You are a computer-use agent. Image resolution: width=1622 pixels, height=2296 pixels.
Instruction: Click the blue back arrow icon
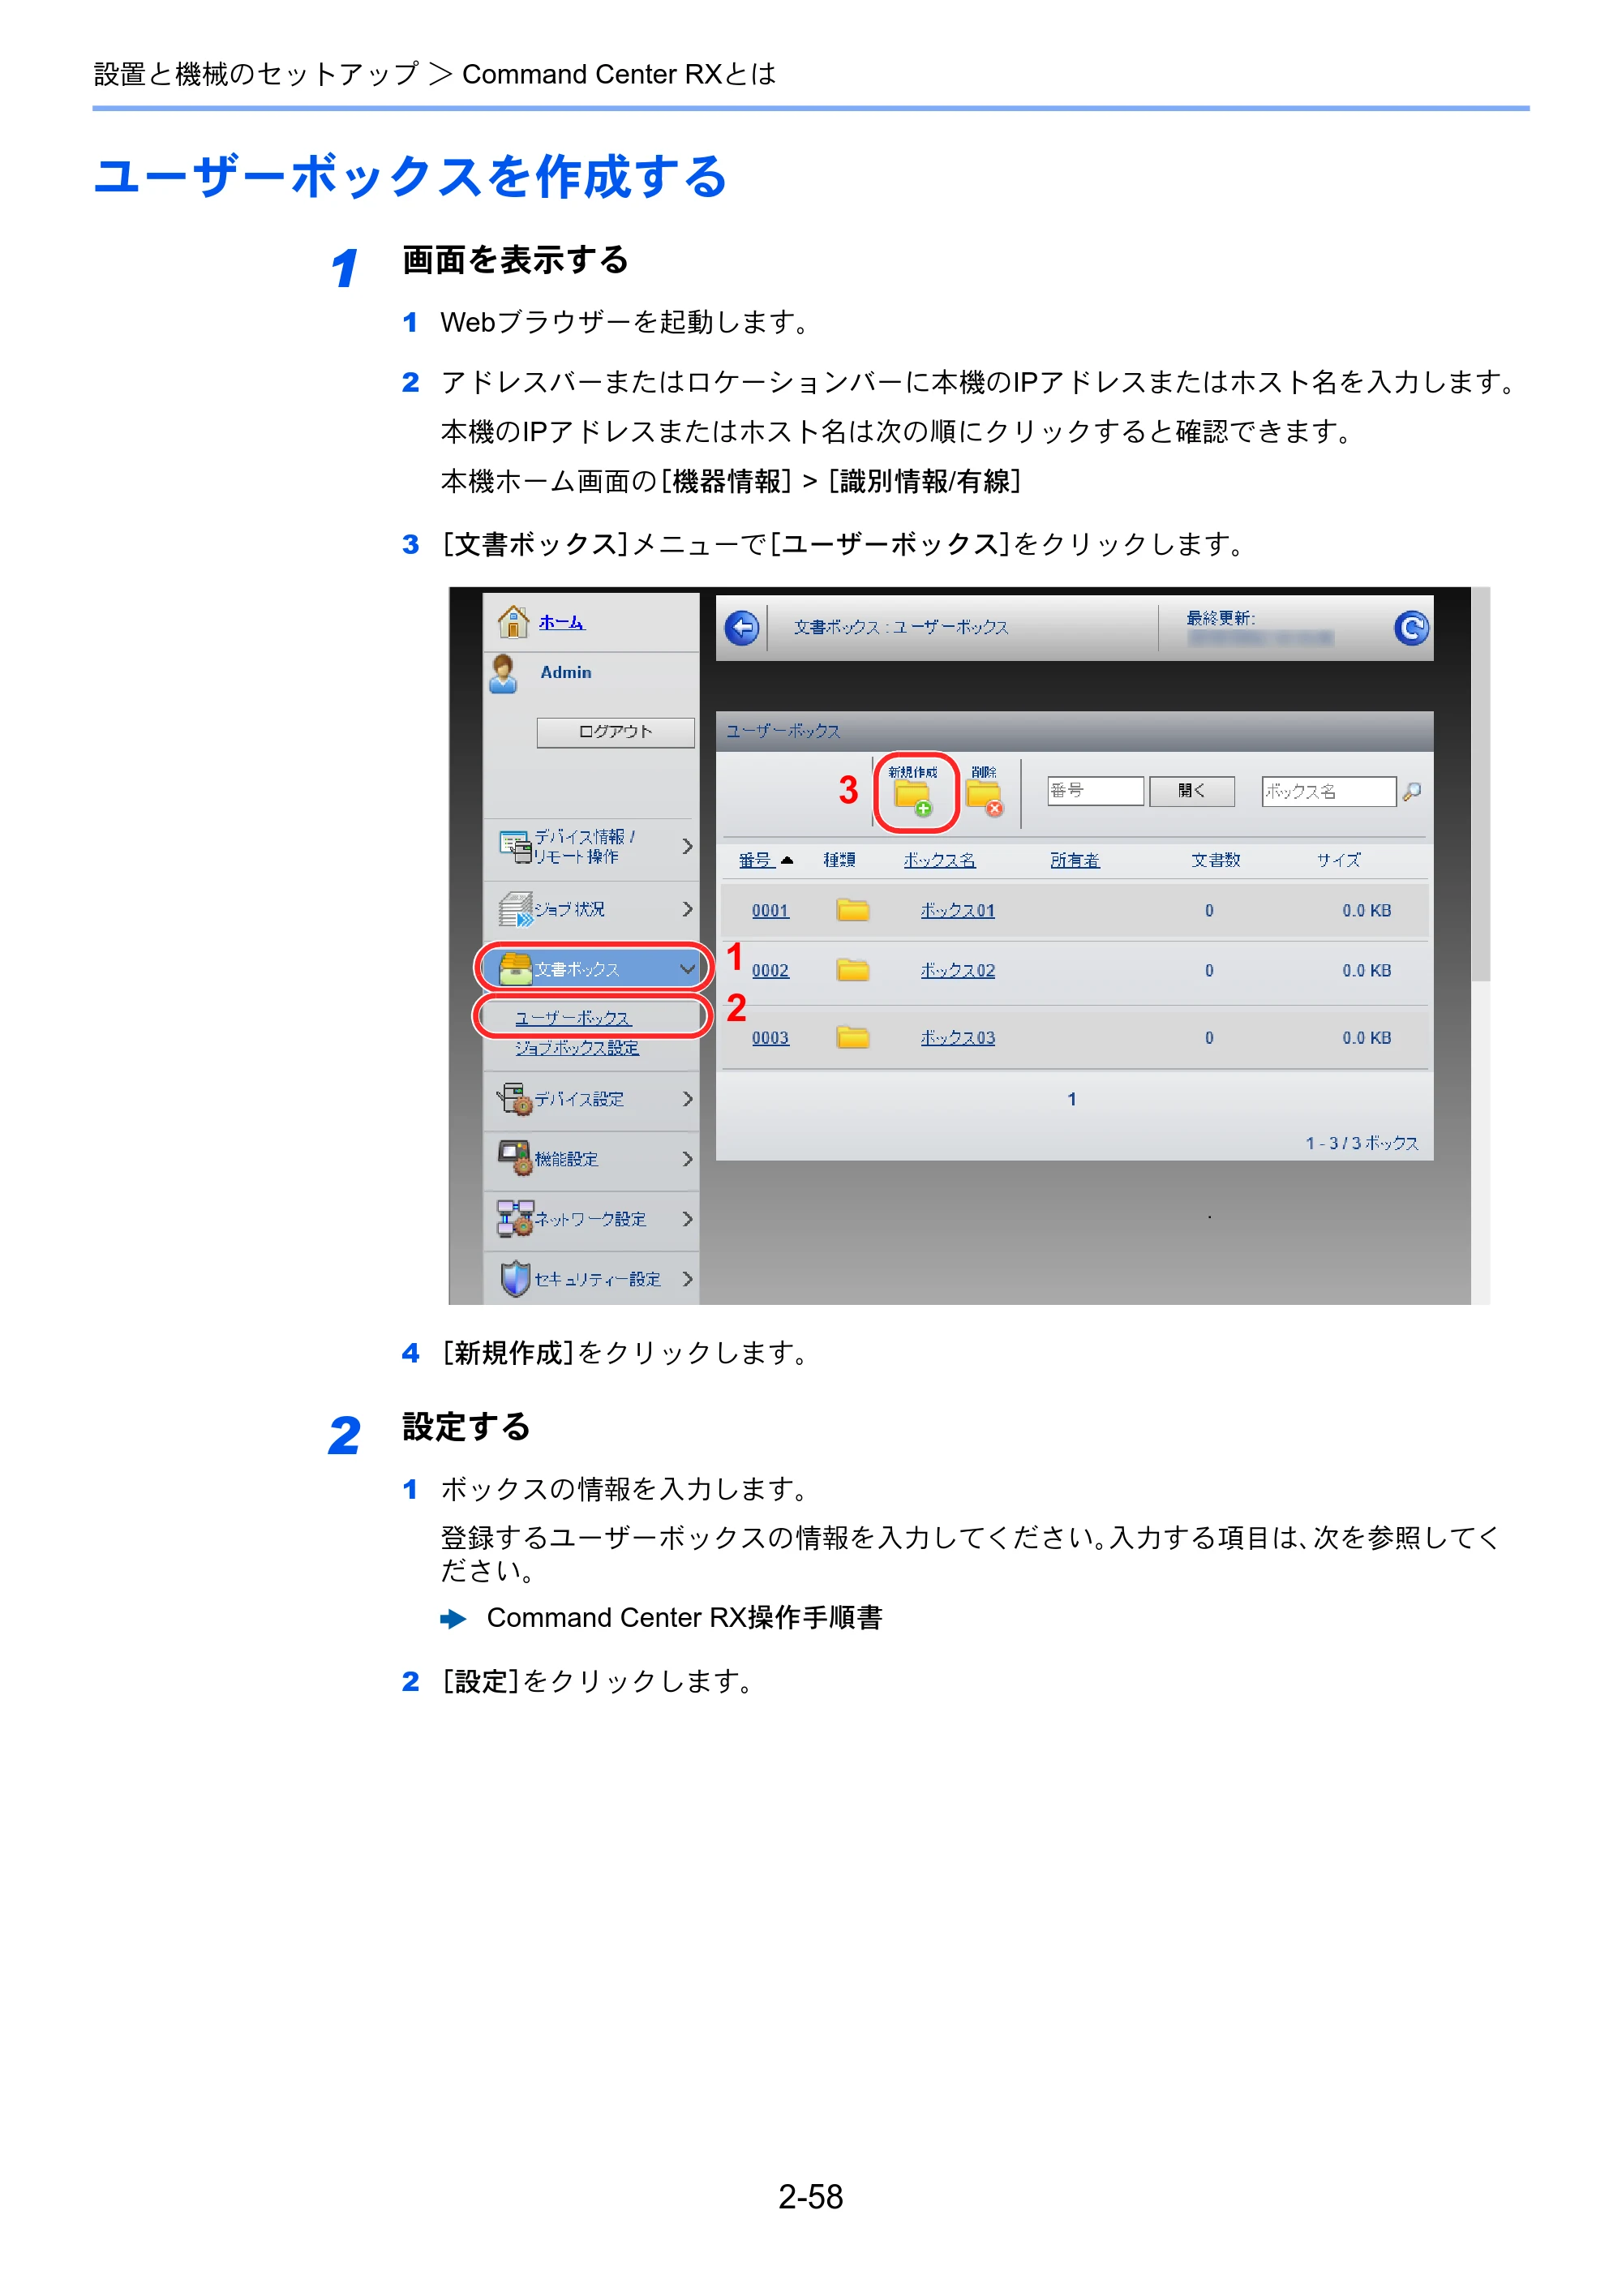(x=742, y=628)
